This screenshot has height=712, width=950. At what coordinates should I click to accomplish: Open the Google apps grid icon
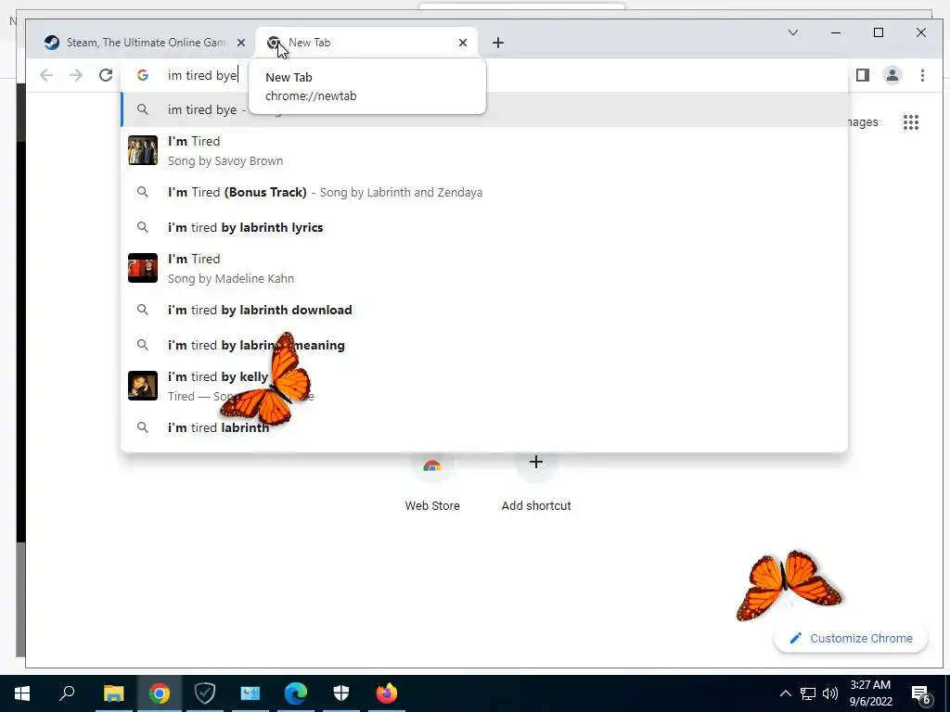911,122
